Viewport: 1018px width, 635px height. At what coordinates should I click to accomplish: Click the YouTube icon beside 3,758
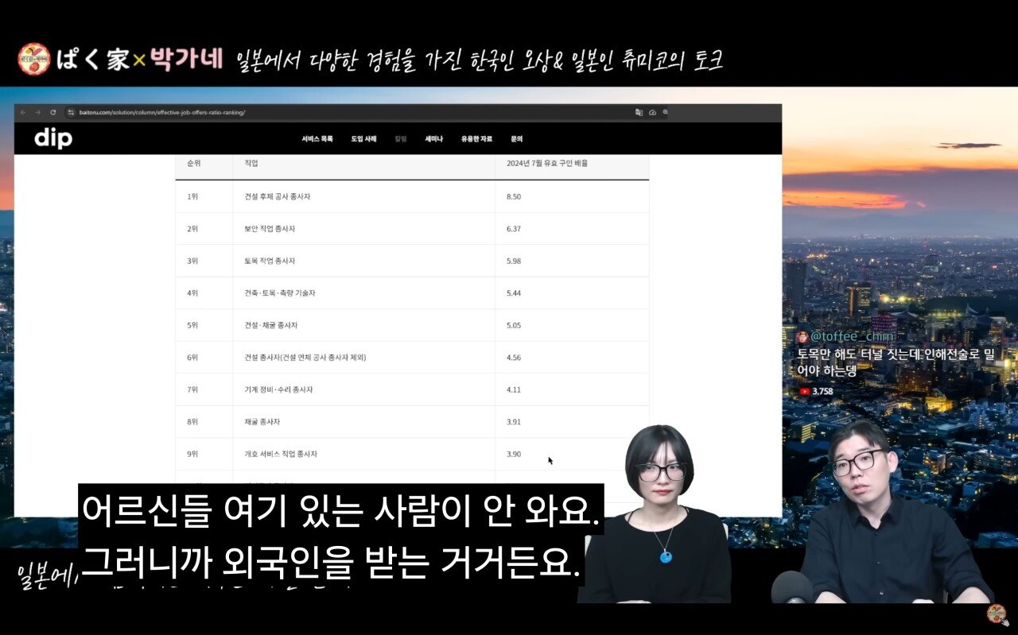[805, 391]
